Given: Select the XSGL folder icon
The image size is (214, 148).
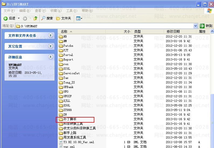Looking at the screenshot, I should click(x=61, y=105).
